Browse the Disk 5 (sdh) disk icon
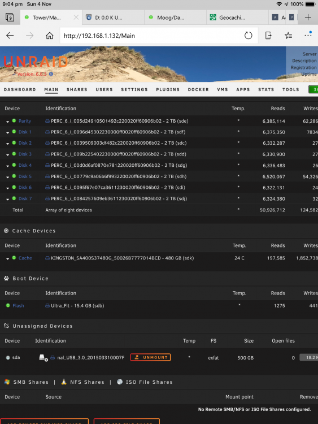 click(x=47, y=176)
